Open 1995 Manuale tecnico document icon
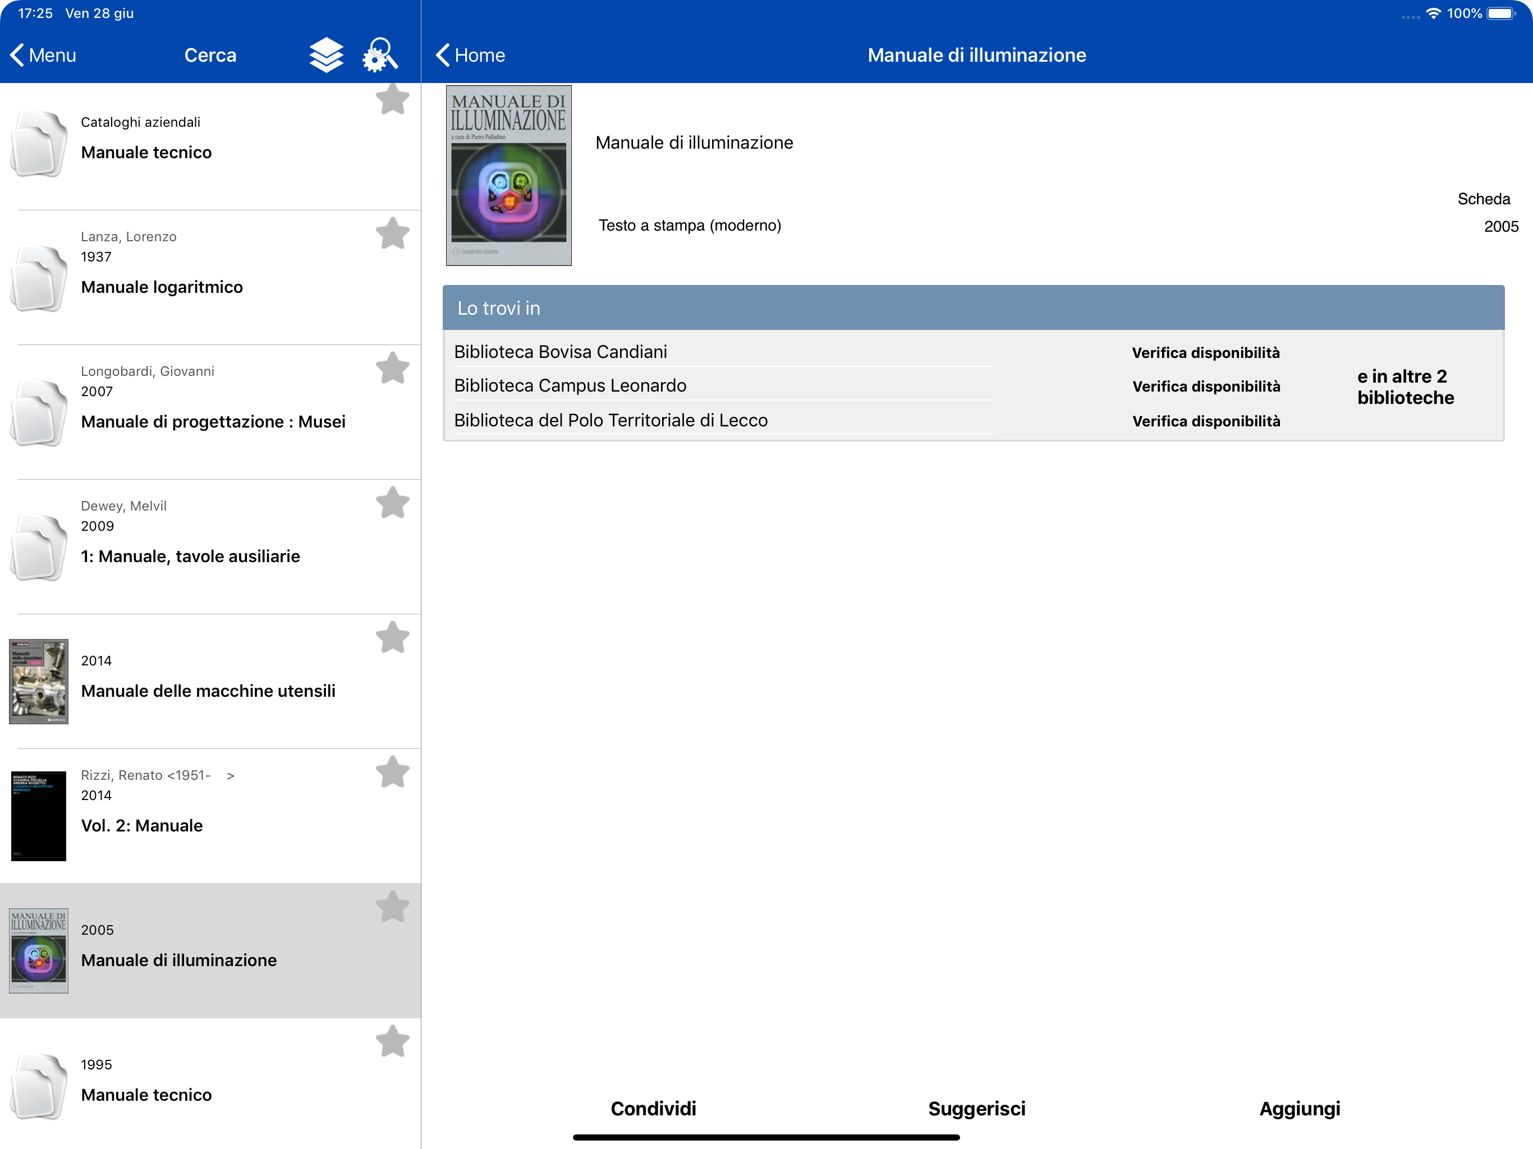The image size is (1533, 1149). point(38,1085)
